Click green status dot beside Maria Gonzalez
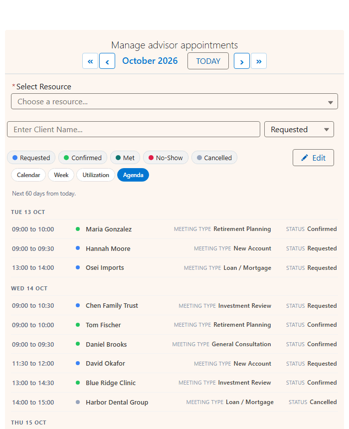 [x=78, y=229]
